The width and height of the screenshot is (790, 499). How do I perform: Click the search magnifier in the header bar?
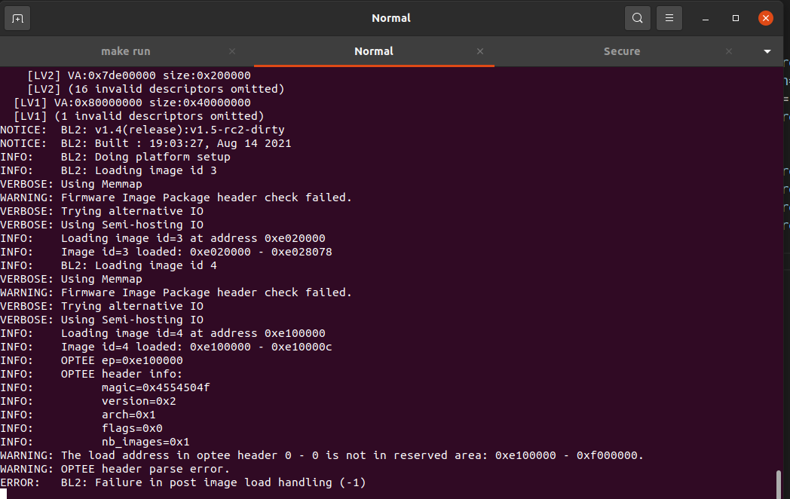click(x=637, y=17)
